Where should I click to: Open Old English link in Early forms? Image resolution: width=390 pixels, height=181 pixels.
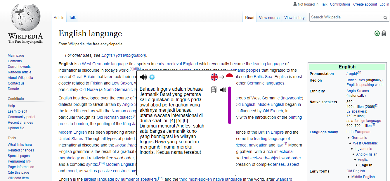tap(356, 171)
